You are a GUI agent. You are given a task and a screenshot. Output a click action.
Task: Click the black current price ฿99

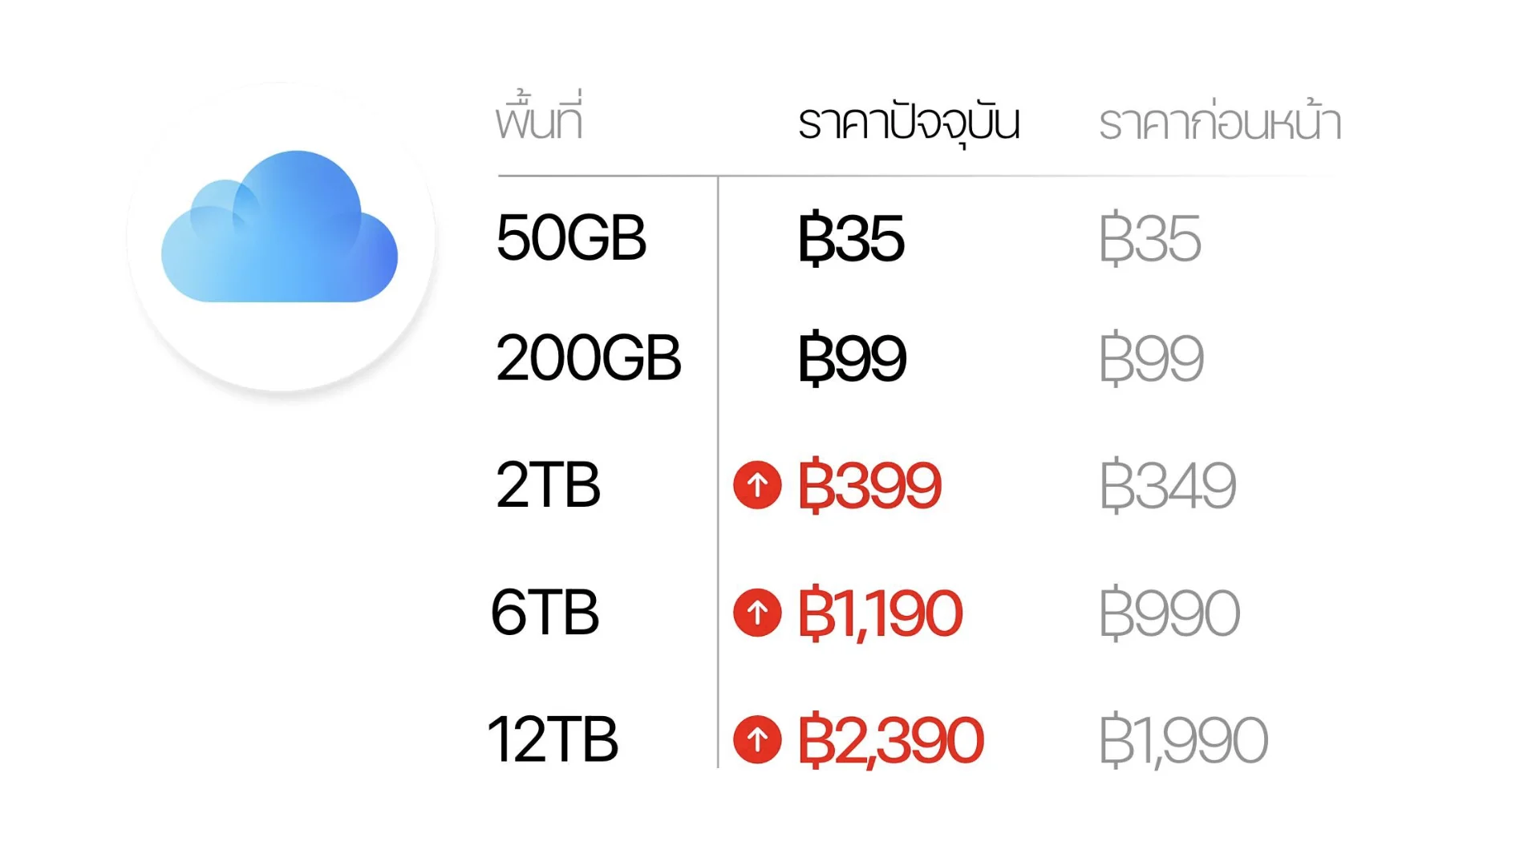click(852, 358)
